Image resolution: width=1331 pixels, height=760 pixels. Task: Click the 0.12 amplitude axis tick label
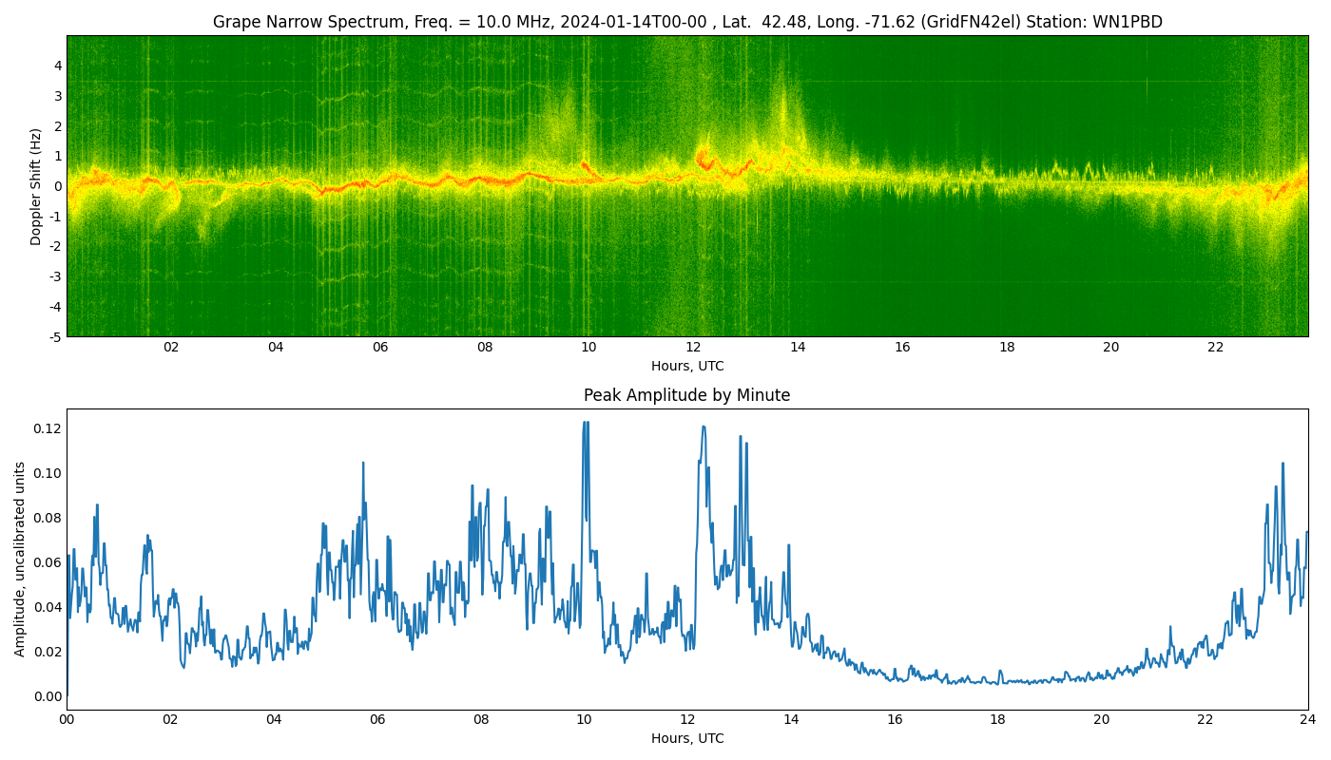click(x=47, y=428)
